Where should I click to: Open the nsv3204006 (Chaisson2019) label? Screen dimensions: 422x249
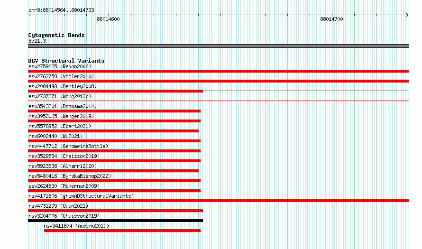pos(64,216)
